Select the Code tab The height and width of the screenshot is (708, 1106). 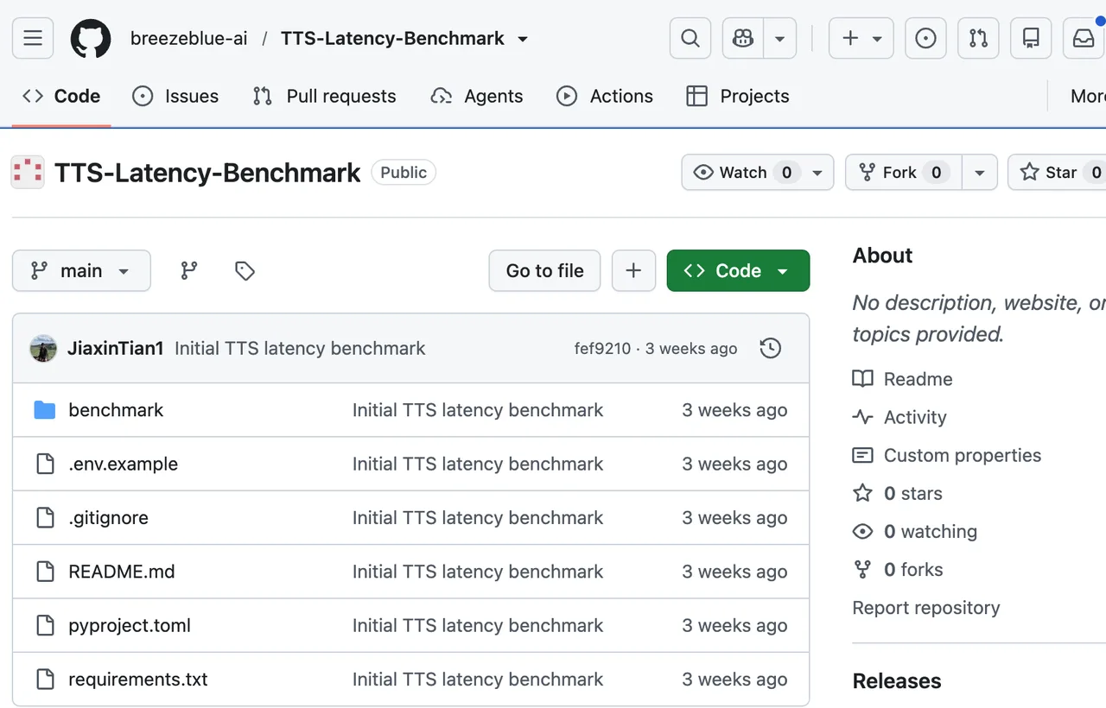coord(61,97)
